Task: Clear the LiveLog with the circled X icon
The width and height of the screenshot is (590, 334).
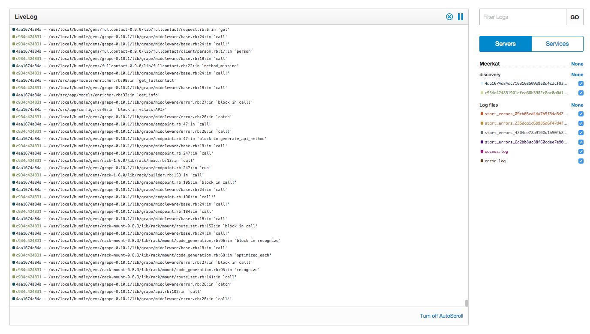Action: pyautogui.click(x=449, y=17)
